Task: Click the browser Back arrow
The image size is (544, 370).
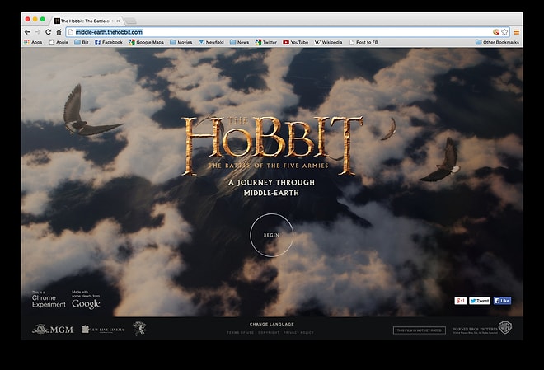Action: pyautogui.click(x=27, y=32)
